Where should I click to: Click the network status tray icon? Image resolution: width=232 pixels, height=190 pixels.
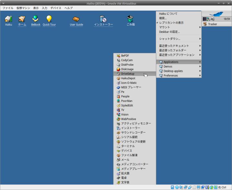[208, 19]
